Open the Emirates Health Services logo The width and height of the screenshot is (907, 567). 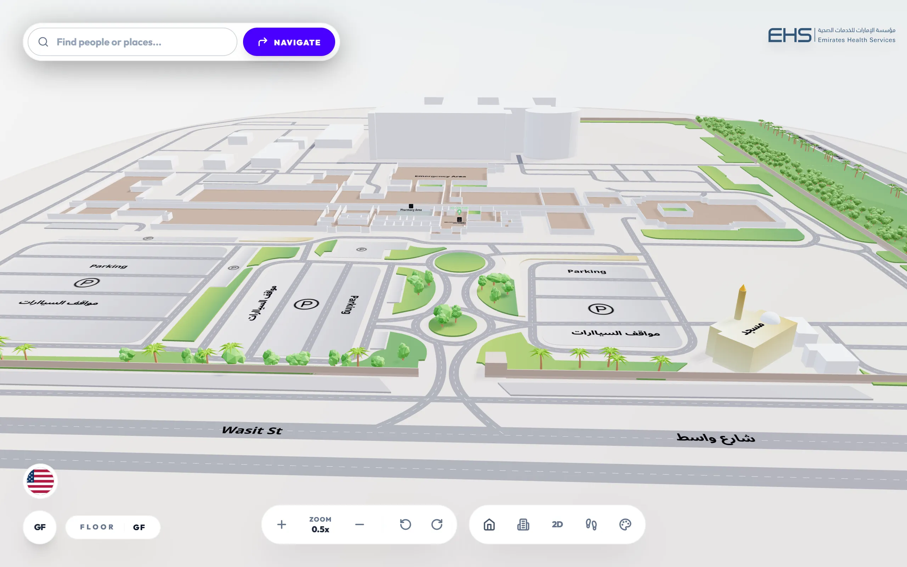pos(832,35)
